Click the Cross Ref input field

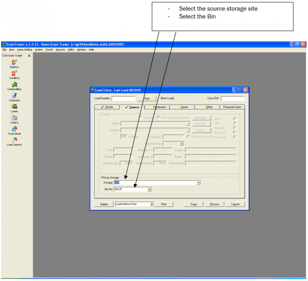pyautogui.click(x=233, y=98)
